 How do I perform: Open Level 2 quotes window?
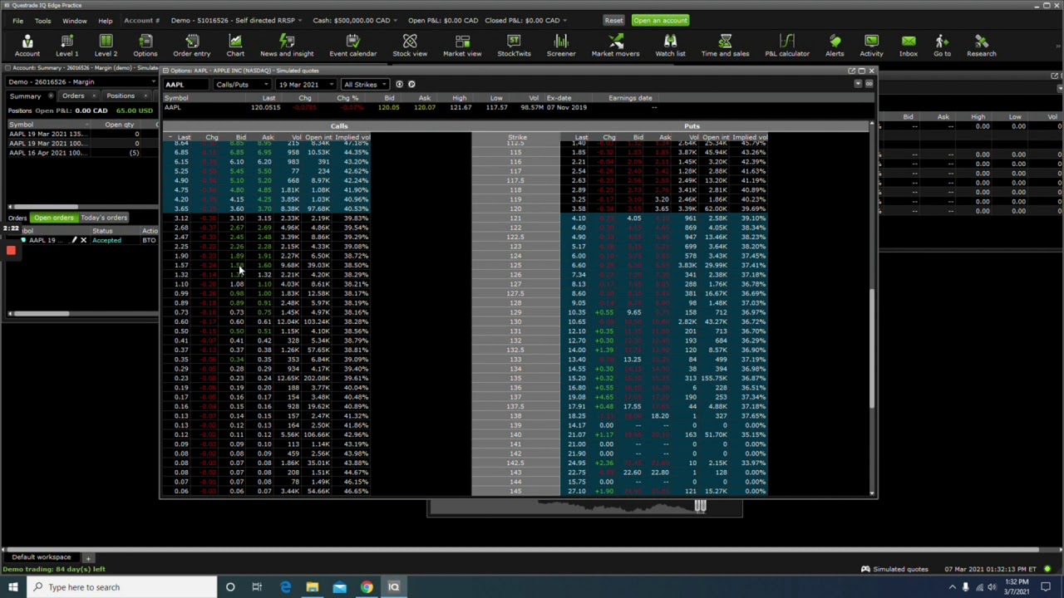106,45
